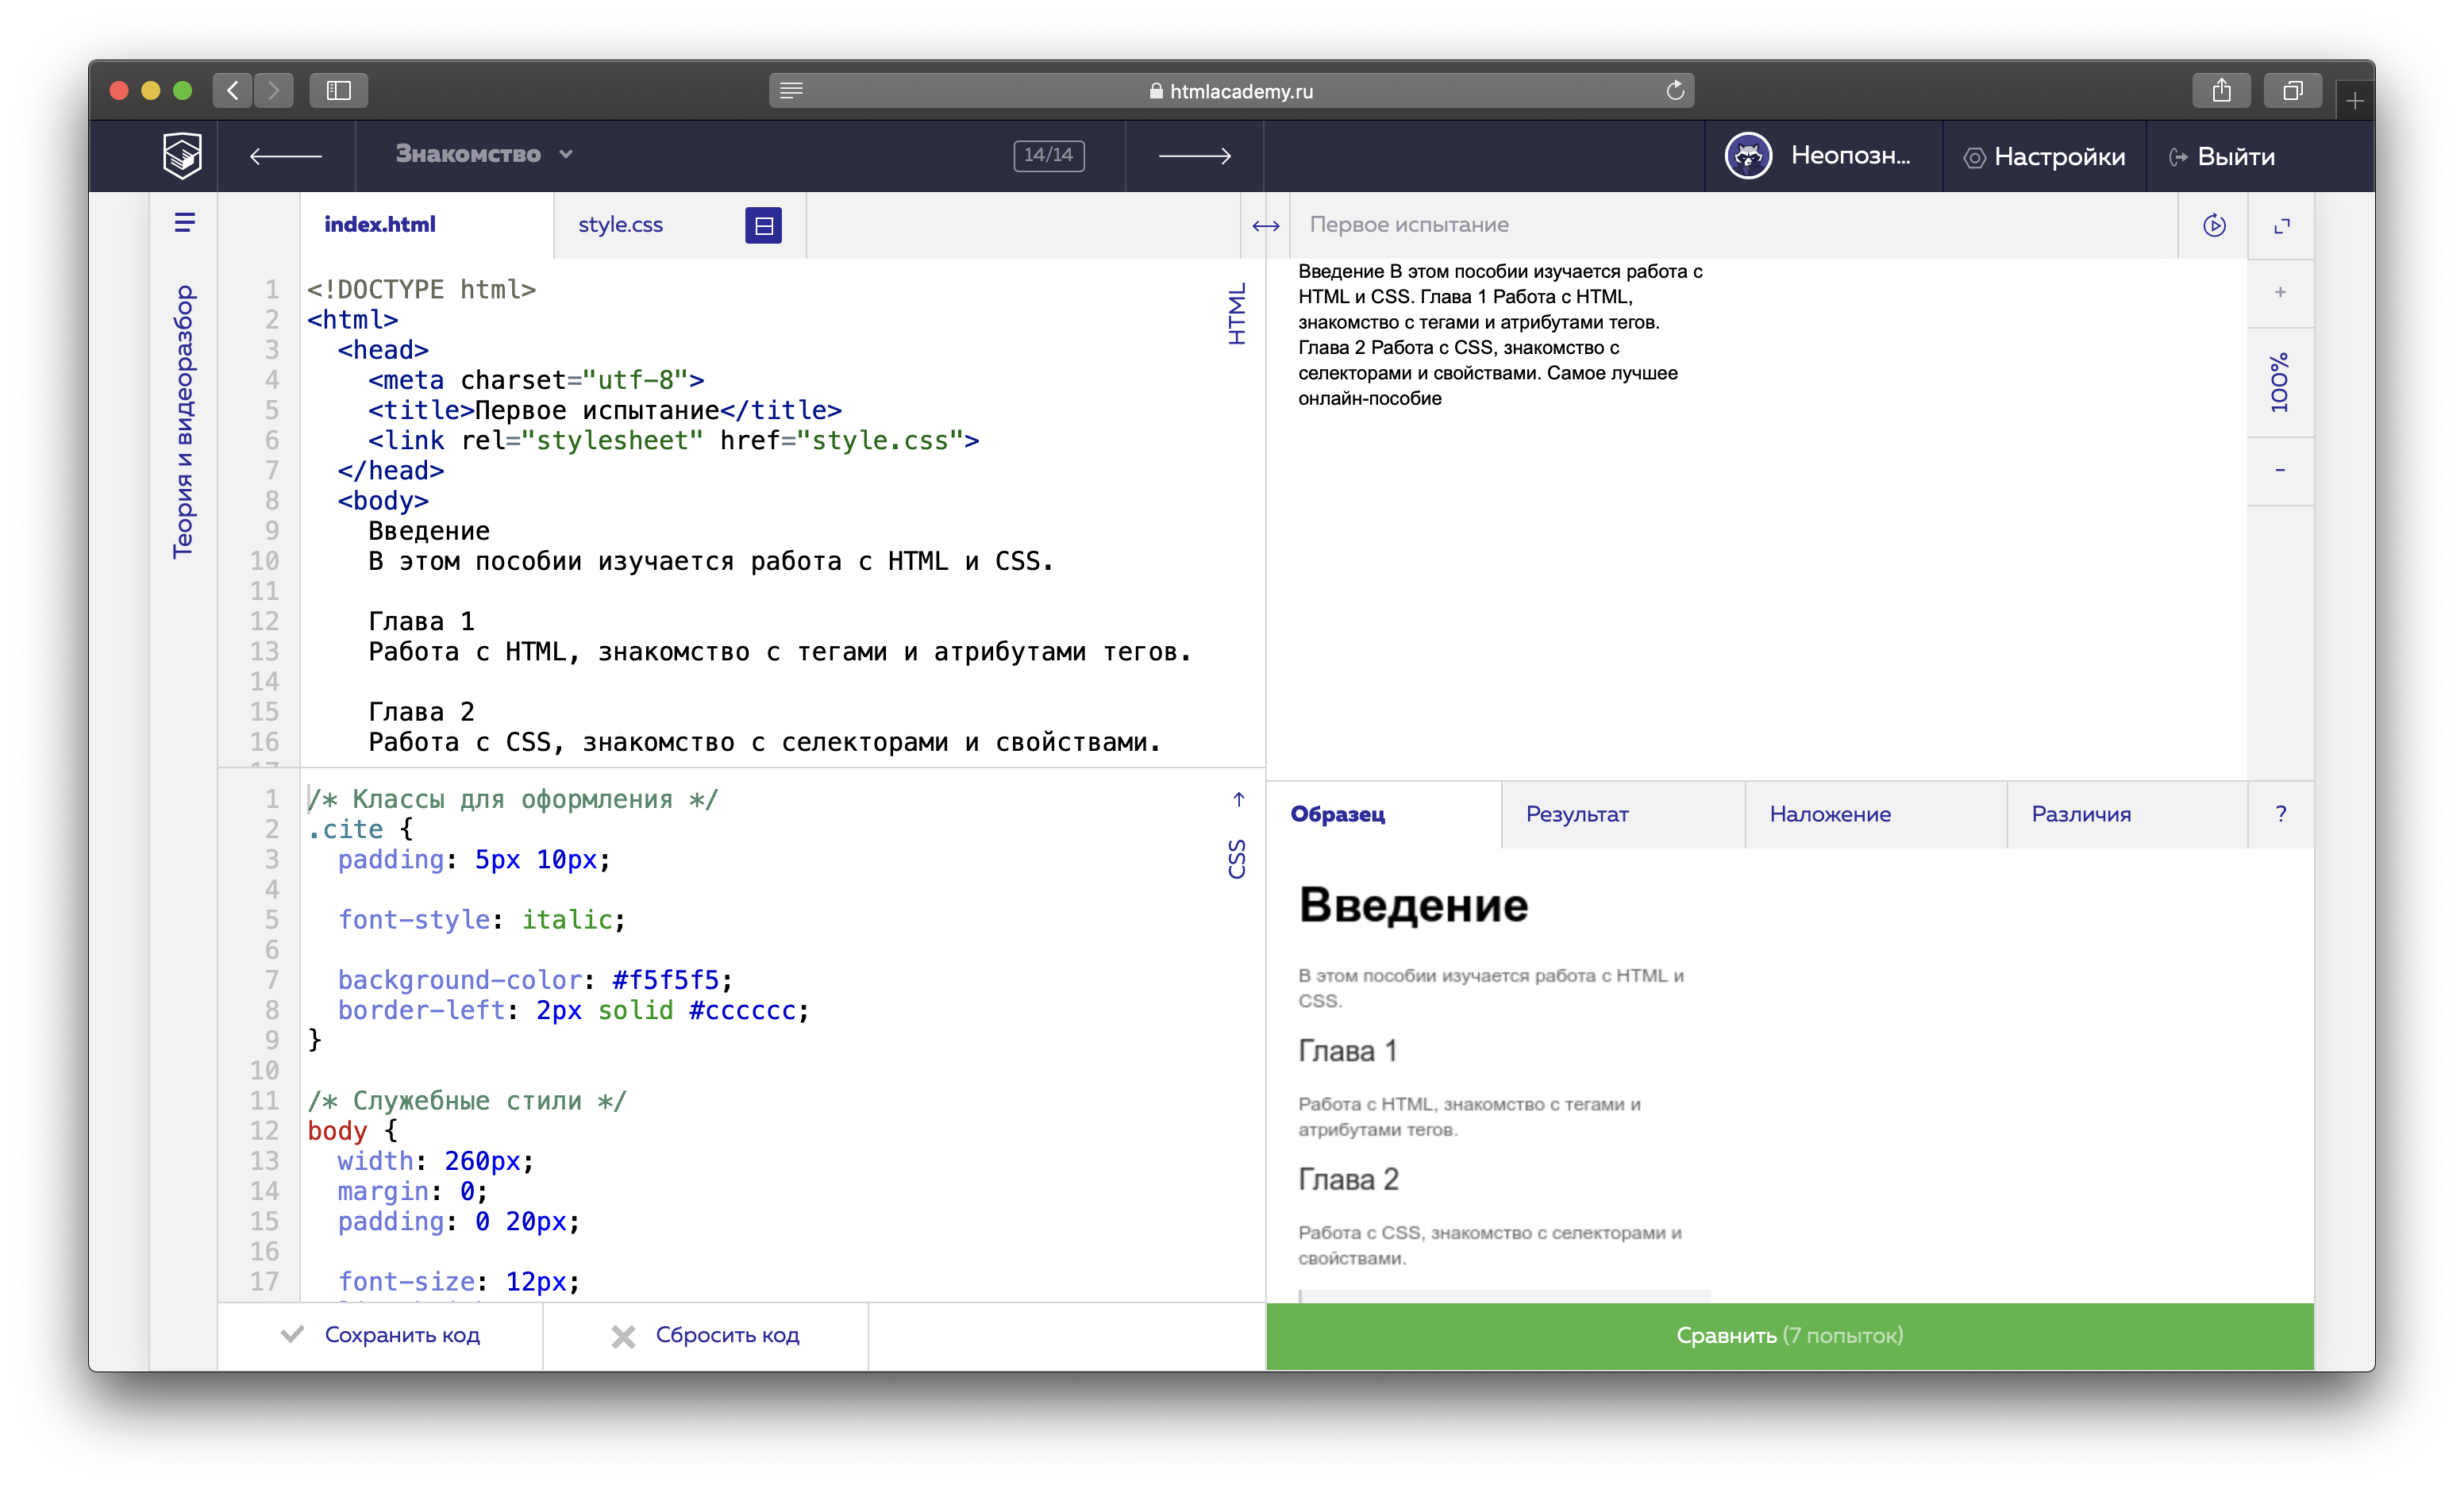
Task: Click the preview auto-refresh play icon
Action: (x=2214, y=225)
